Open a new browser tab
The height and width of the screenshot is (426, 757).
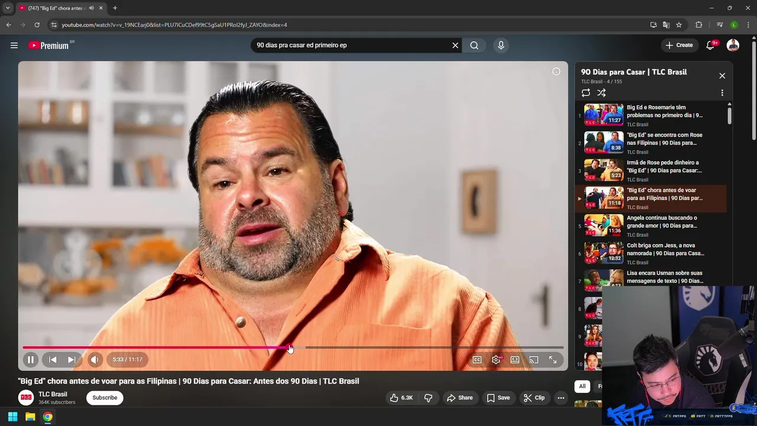pos(115,8)
